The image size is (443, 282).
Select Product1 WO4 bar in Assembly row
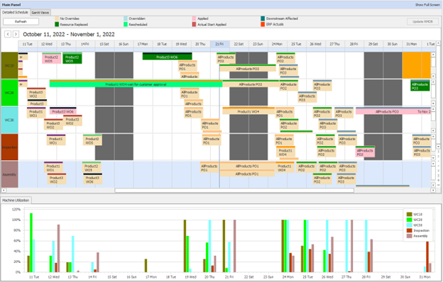point(285,167)
